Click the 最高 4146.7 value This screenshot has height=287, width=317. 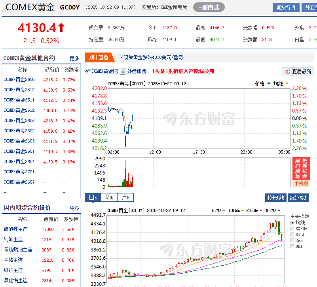tap(217, 28)
